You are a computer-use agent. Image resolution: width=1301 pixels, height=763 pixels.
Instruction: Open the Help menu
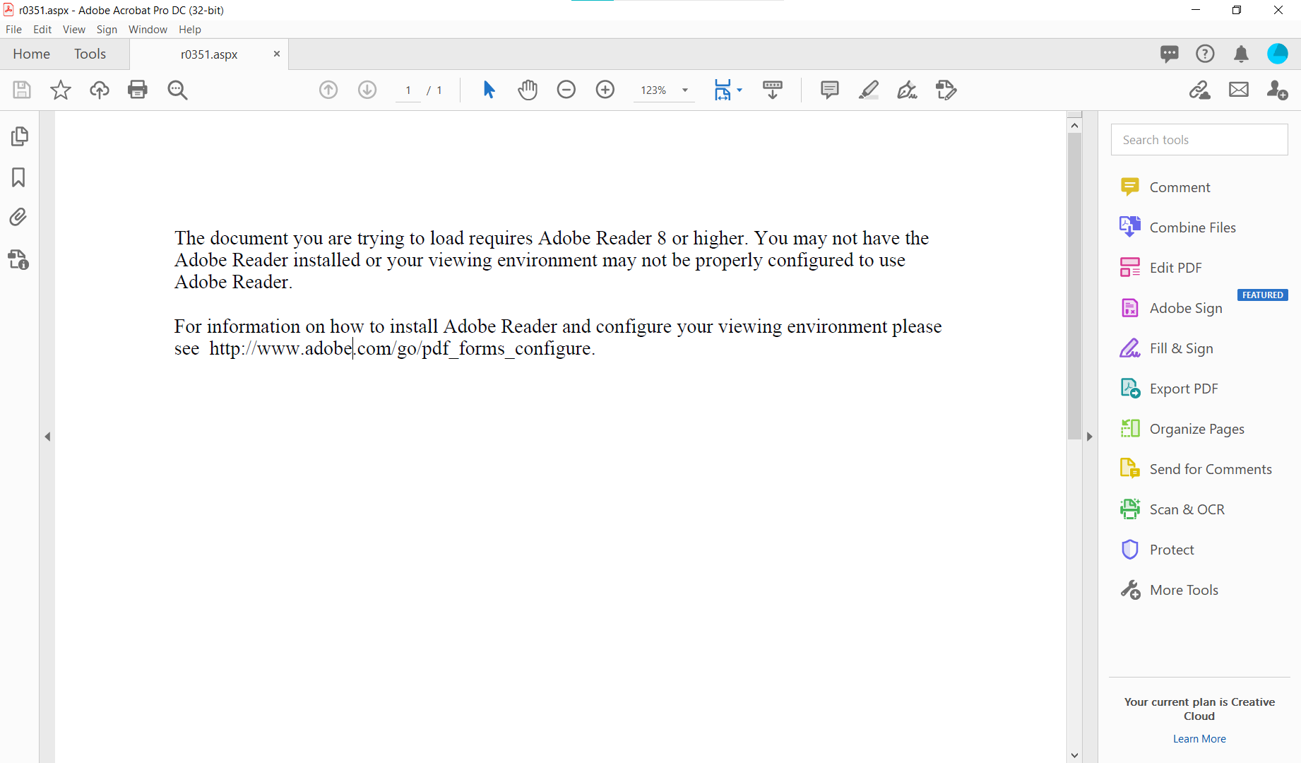(x=190, y=29)
